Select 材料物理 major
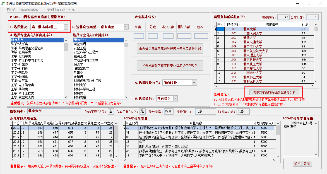The height and width of the screenshot is (174, 327). 99,97
